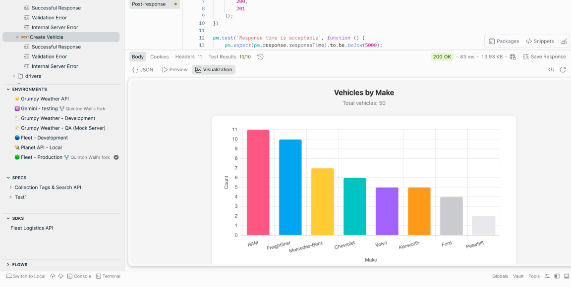Click the orange Kenworth bar in the chart
The width and height of the screenshot is (571, 287).
[419, 211]
